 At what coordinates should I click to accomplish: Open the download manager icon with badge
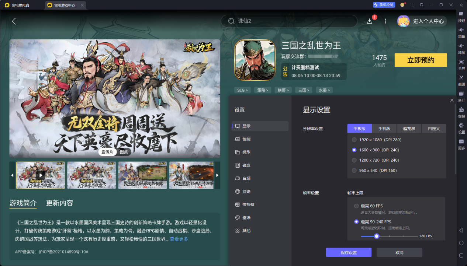pyautogui.click(x=369, y=21)
